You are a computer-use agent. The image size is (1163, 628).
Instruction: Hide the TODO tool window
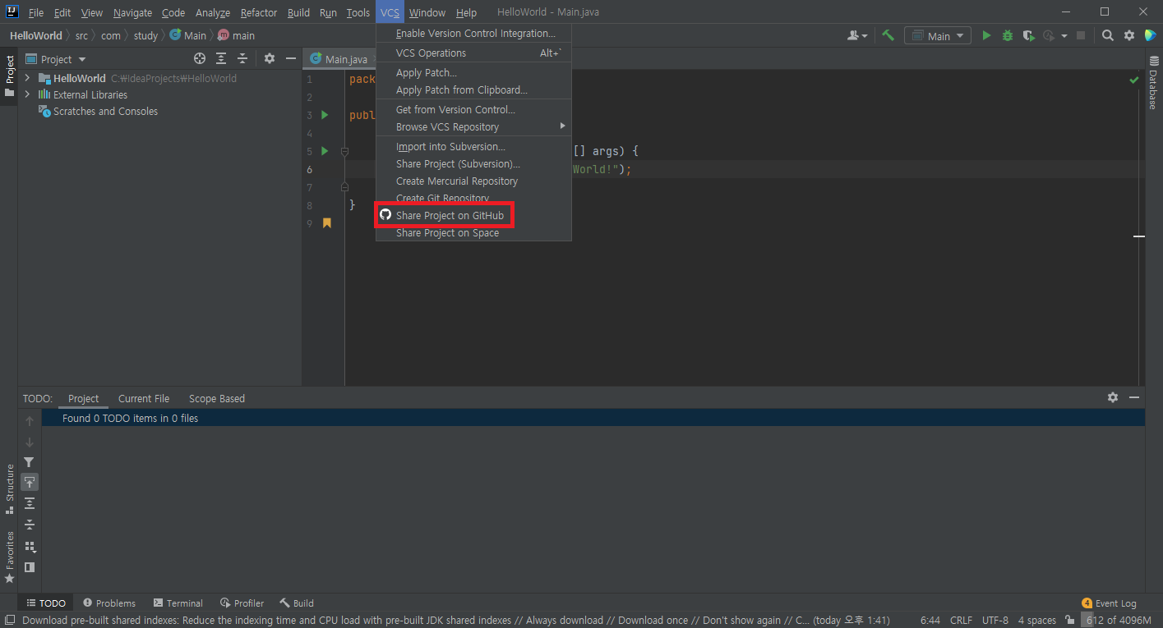coord(1134,397)
